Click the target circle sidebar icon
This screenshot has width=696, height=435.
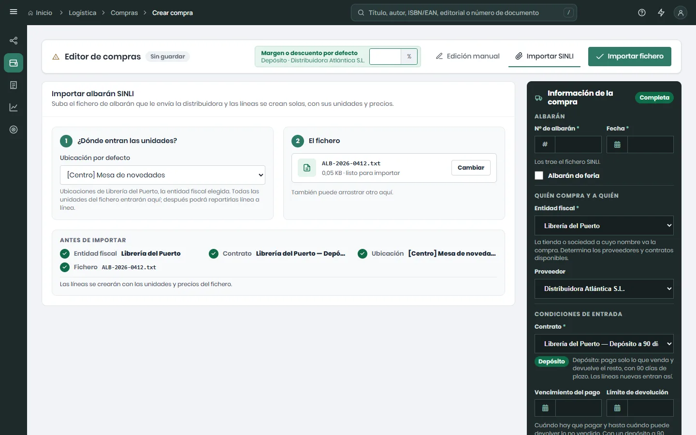tap(14, 130)
